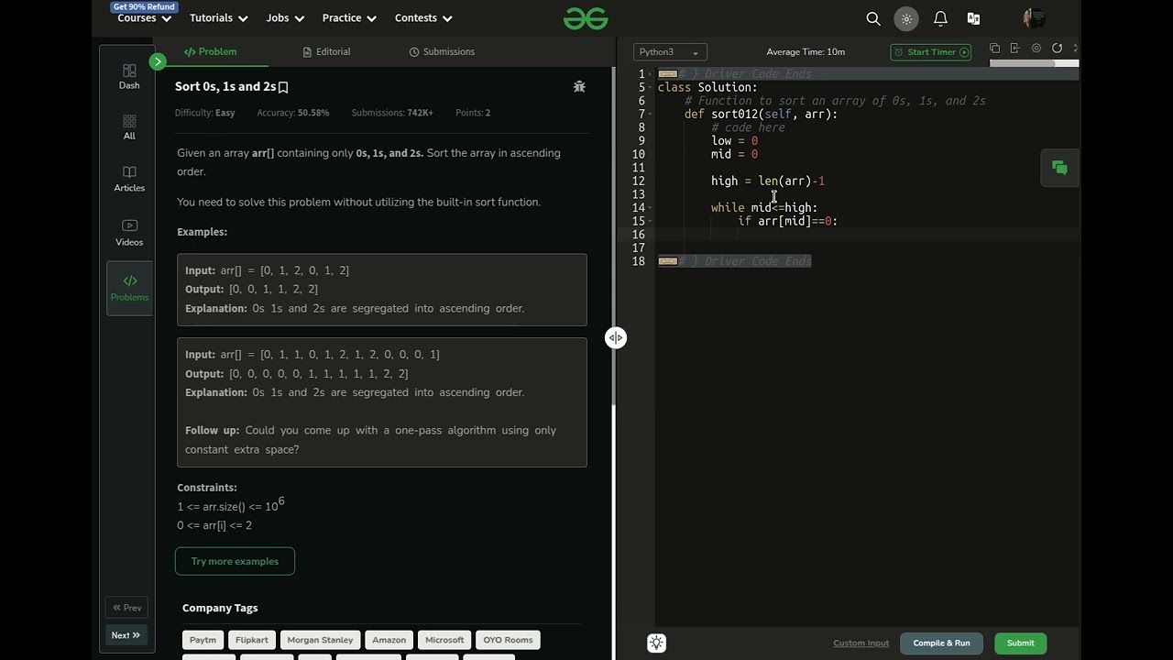Click the Start Timer button
Viewport: 1173px width, 660px height.
930,52
